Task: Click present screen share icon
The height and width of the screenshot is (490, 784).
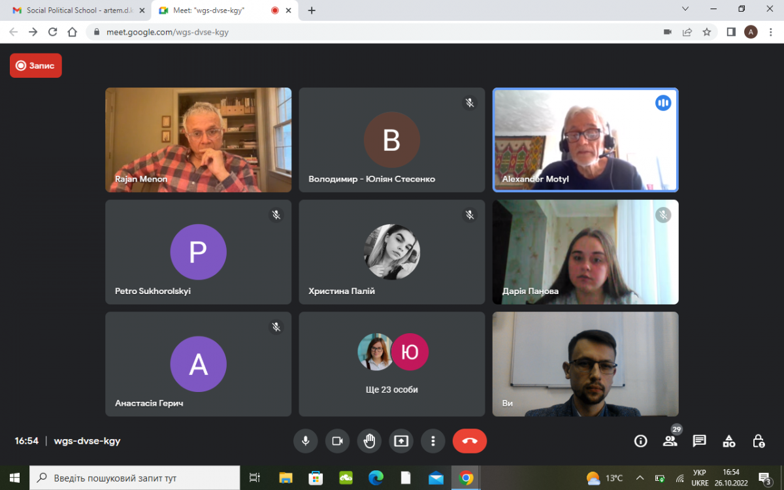Action: [401, 441]
